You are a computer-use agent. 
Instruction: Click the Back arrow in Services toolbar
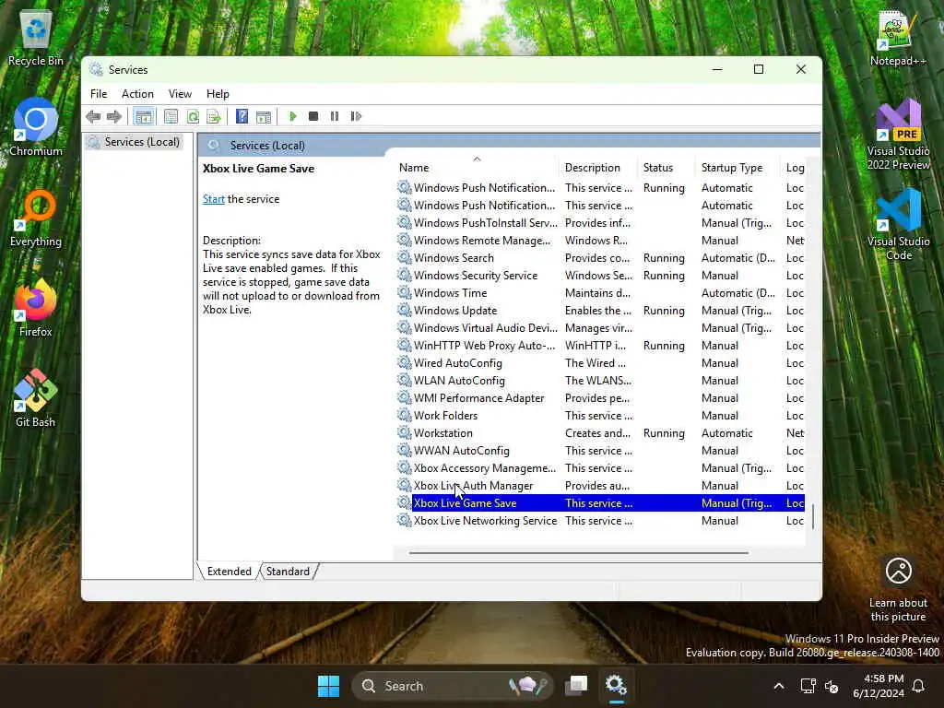click(93, 116)
